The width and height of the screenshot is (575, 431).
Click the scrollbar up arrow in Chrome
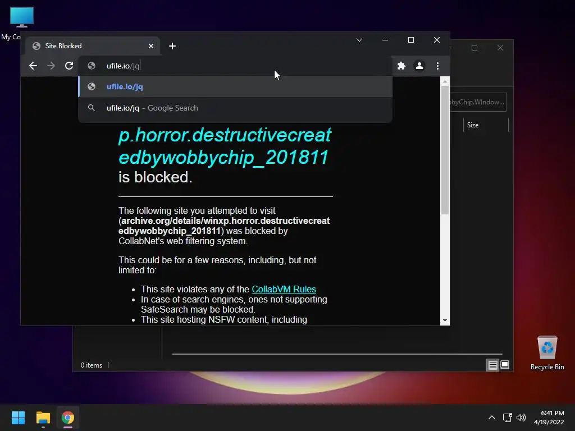point(445,81)
